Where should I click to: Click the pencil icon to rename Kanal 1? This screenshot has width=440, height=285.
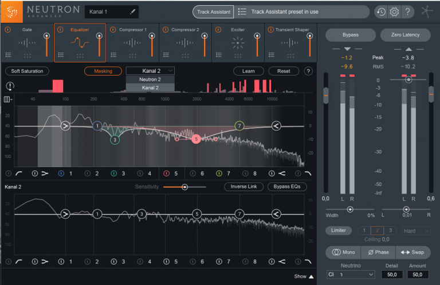pos(133,11)
